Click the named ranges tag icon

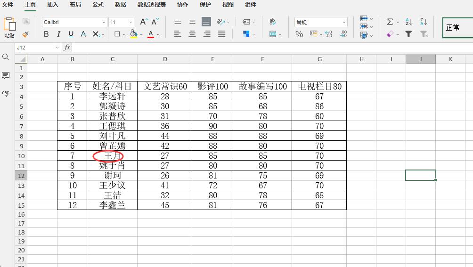246,22
